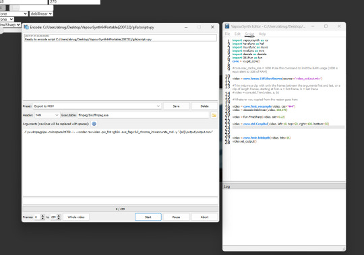Click the Pause button
Image resolution: width=364 pixels, height=255 pixels.
pos(176,217)
